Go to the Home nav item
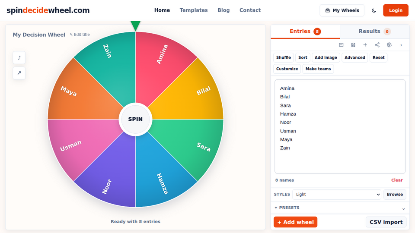The image size is (415, 233). click(x=162, y=10)
